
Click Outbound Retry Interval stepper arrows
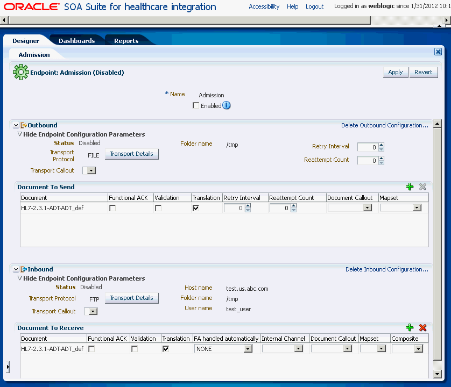click(x=382, y=147)
